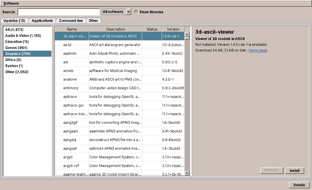The image size is (312, 190).
Task: Select the apng2gif package row
Action: (x=120, y=123)
